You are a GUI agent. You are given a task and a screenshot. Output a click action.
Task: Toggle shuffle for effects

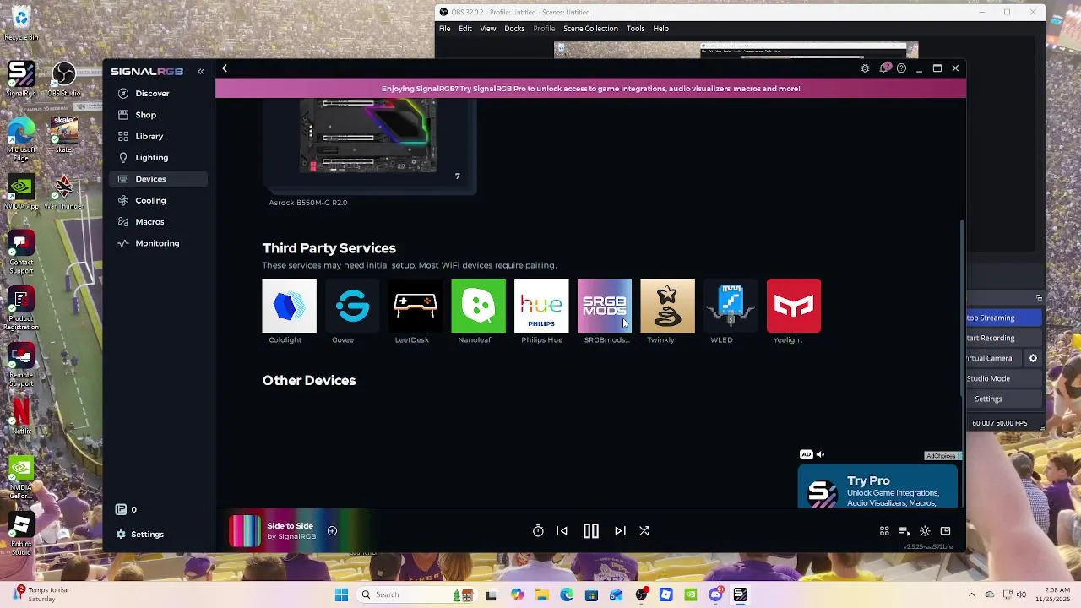coord(644,531)
